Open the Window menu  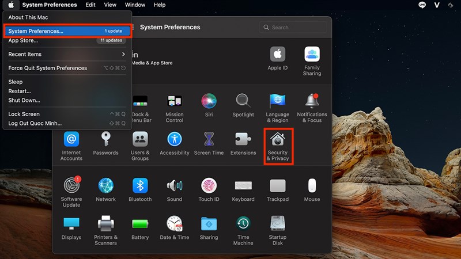pyautogui.click(x=135, y=5)
